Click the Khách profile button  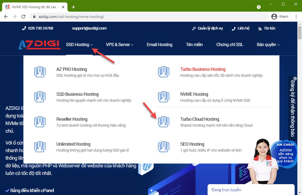click(x=281, y=17)
